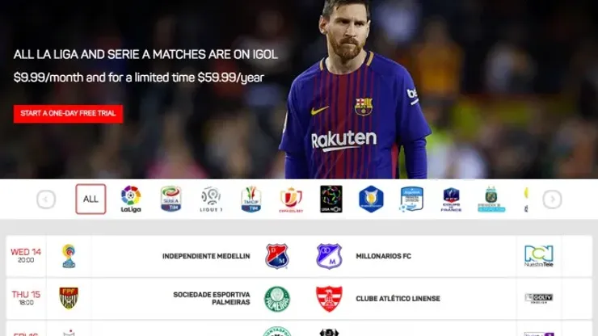This screenshot has height=336, width=598.
Task: Open the Millonarios FC team crest
Action: tap(329, 256)
